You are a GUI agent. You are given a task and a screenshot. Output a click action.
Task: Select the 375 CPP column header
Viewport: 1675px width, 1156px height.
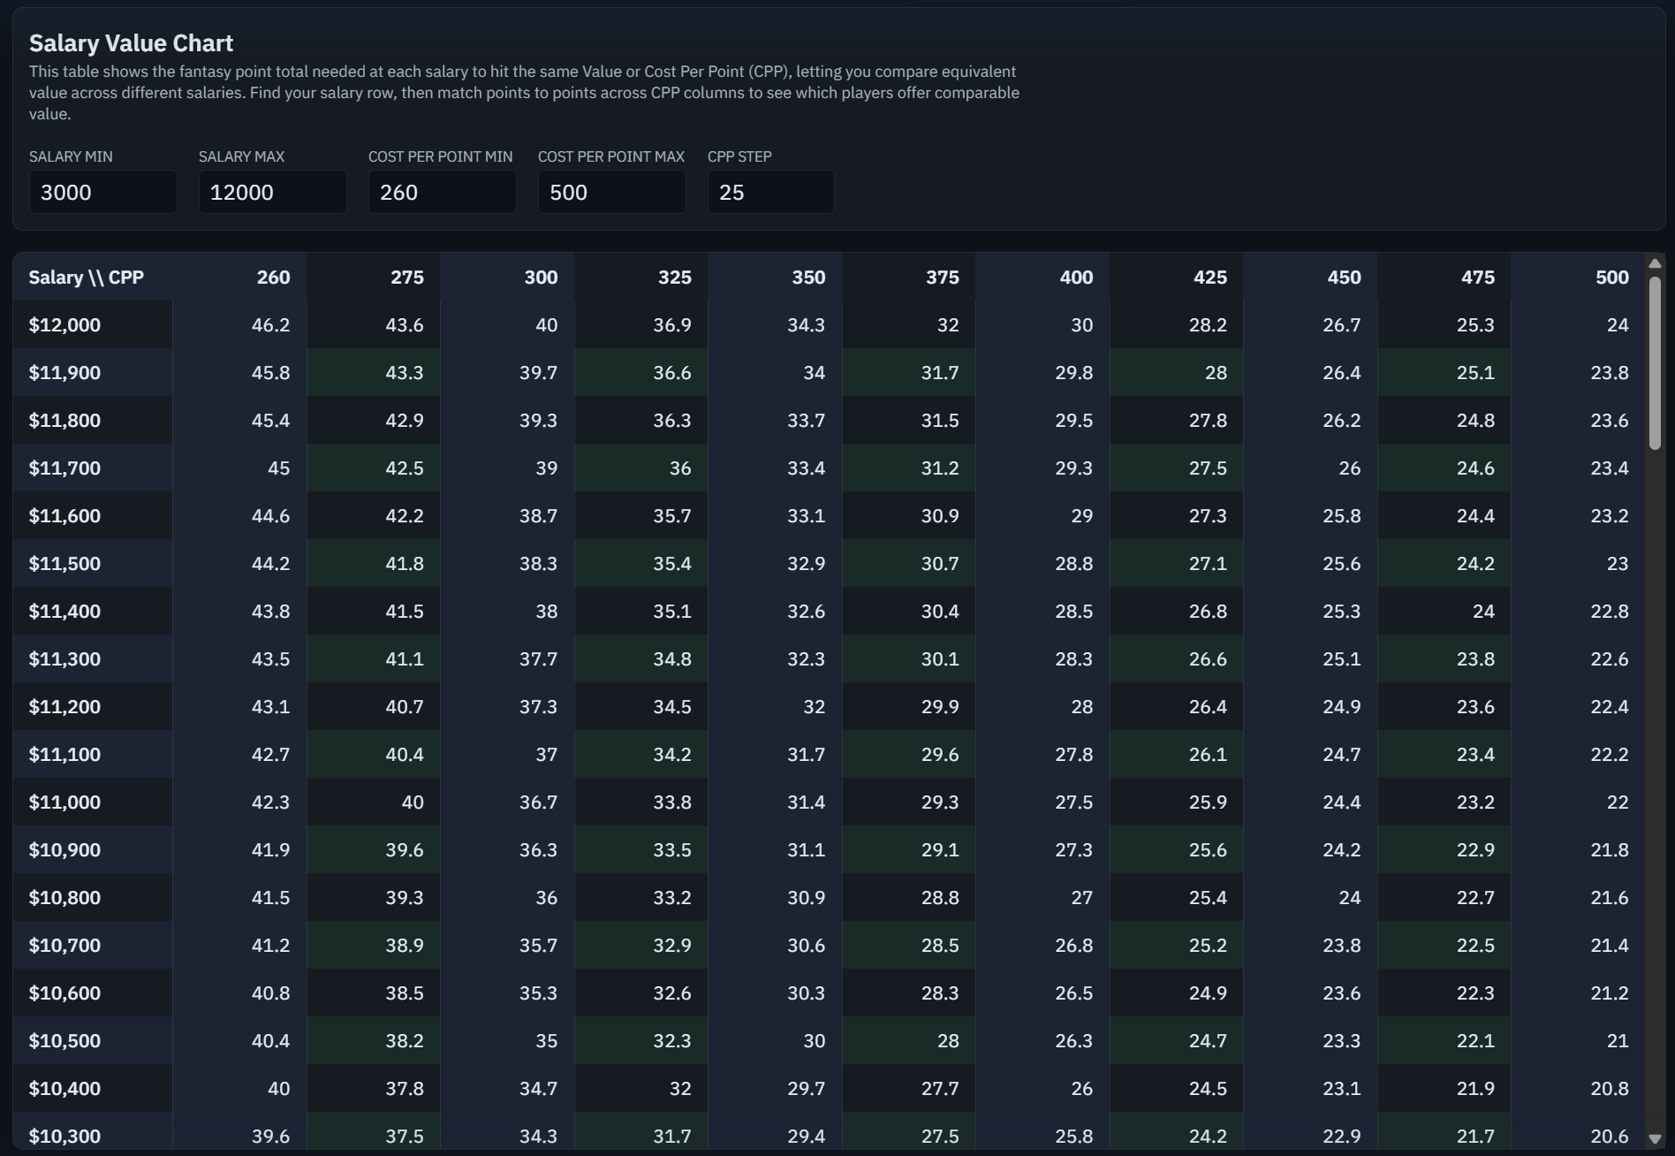[x=909, y=277]
